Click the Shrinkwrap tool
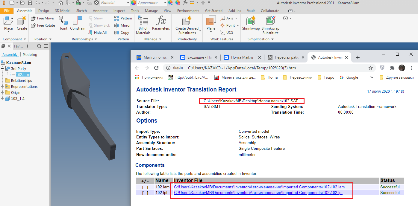The image size is (418, 206). 251,23
